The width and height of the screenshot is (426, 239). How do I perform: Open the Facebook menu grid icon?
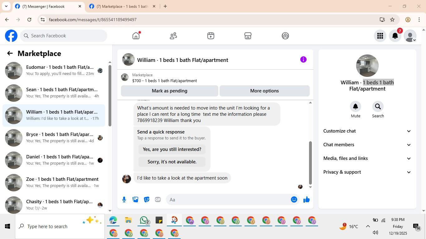coord(380,36)
